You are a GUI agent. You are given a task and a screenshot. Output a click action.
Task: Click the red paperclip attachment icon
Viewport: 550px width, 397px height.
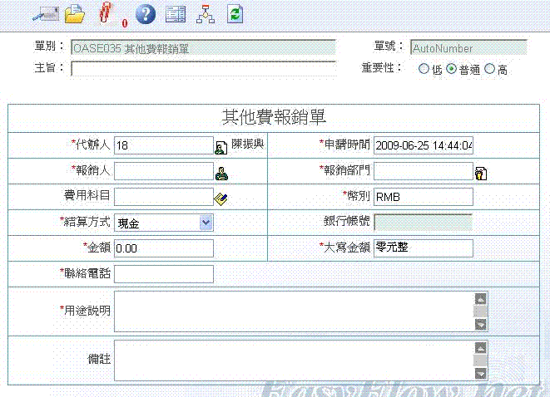[105, 13]
